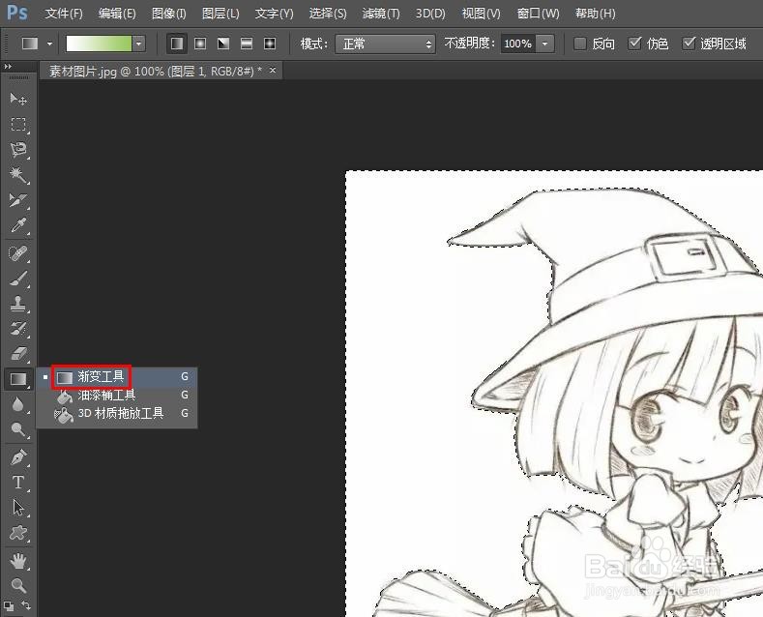The height and width of the screenshot is (617, 763).
Task: Open the 编辑(E) menu
Action: point(117,14)
